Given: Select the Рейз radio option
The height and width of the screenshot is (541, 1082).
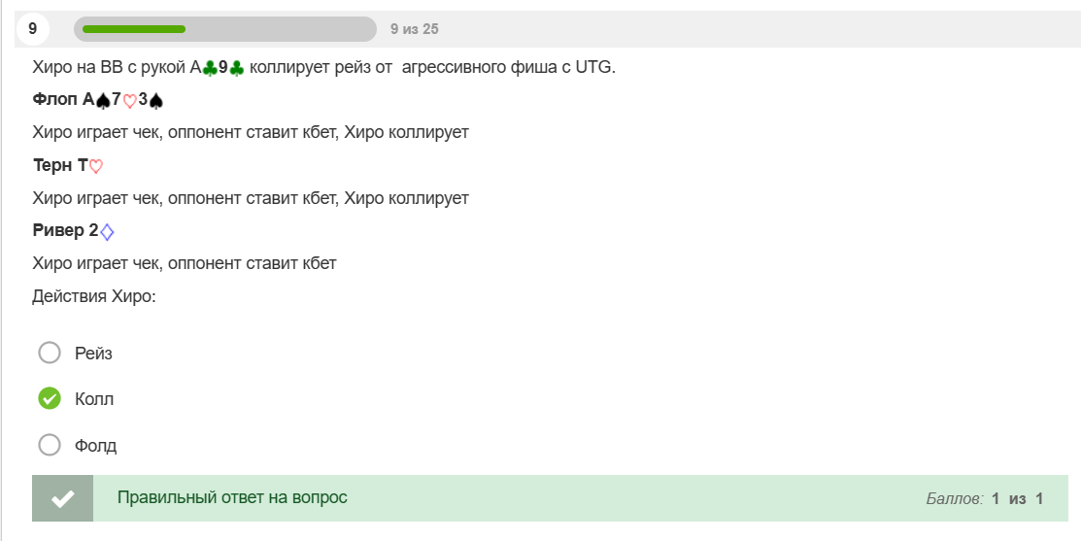Looking at the screenshot, I should (50, 353).
